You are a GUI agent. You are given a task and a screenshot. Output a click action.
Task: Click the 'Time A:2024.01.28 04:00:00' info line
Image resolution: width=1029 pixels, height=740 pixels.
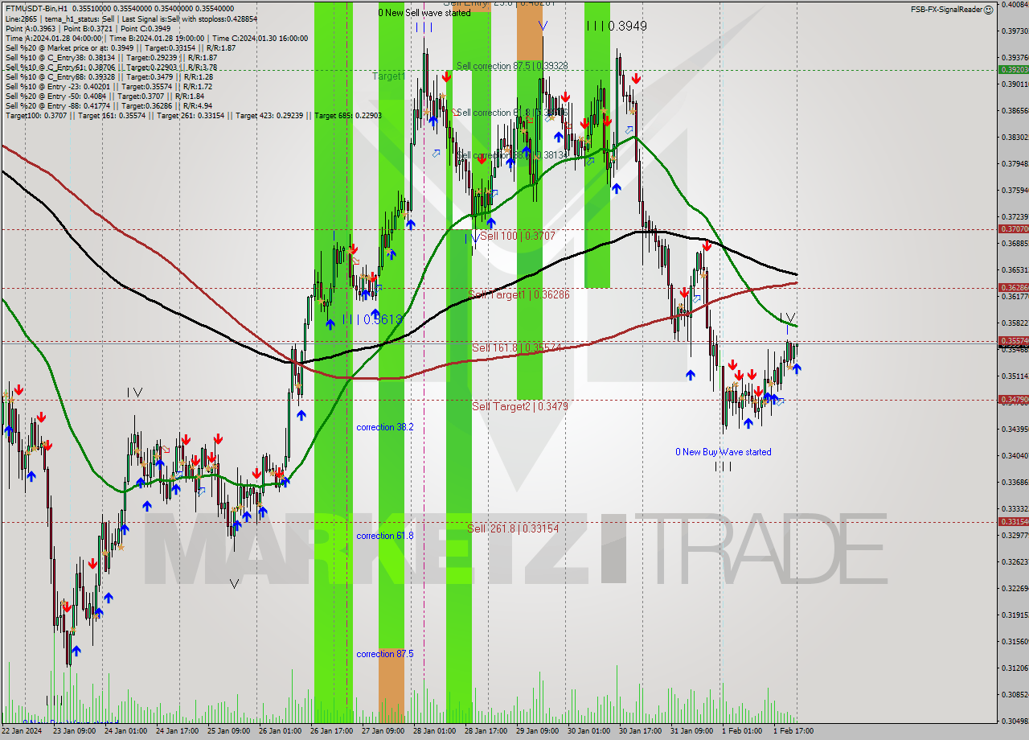[156, 38]
